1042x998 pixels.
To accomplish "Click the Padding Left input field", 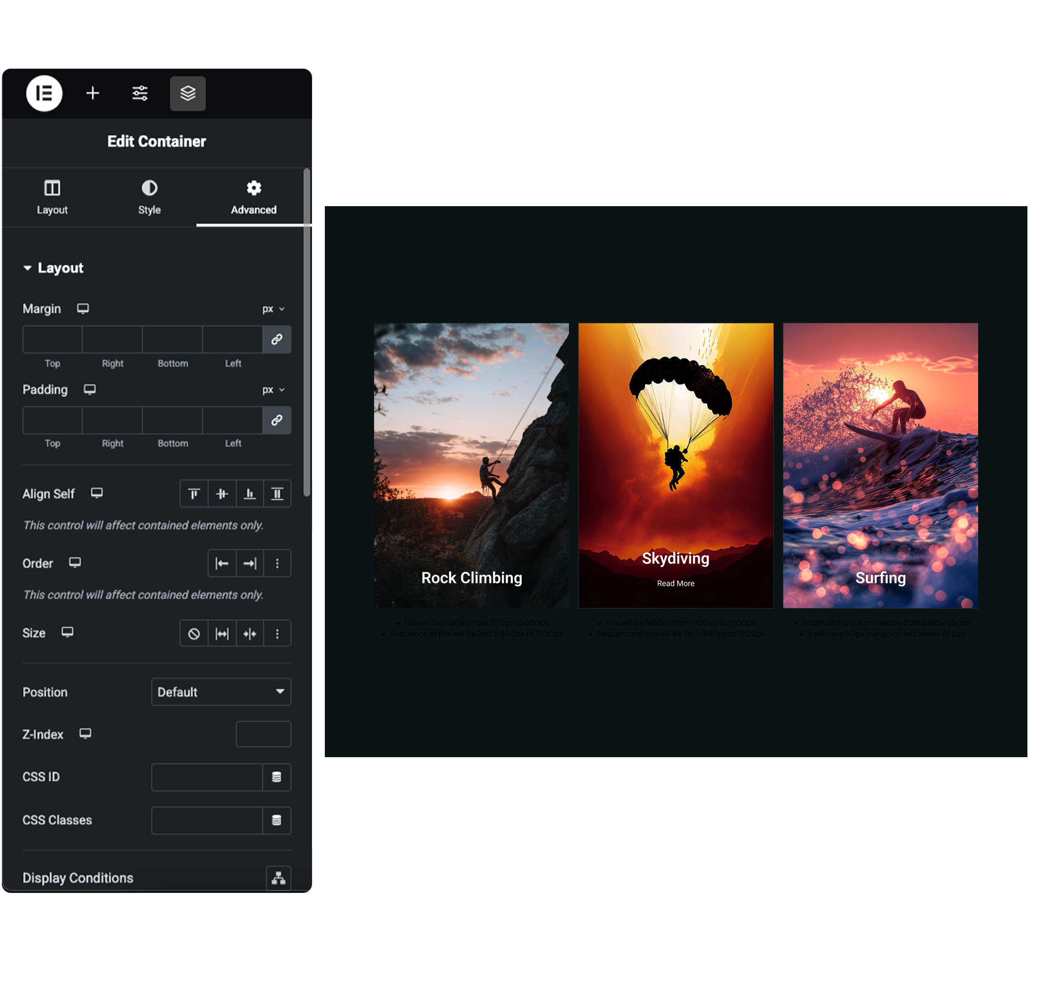I will [x=232, y=421].
